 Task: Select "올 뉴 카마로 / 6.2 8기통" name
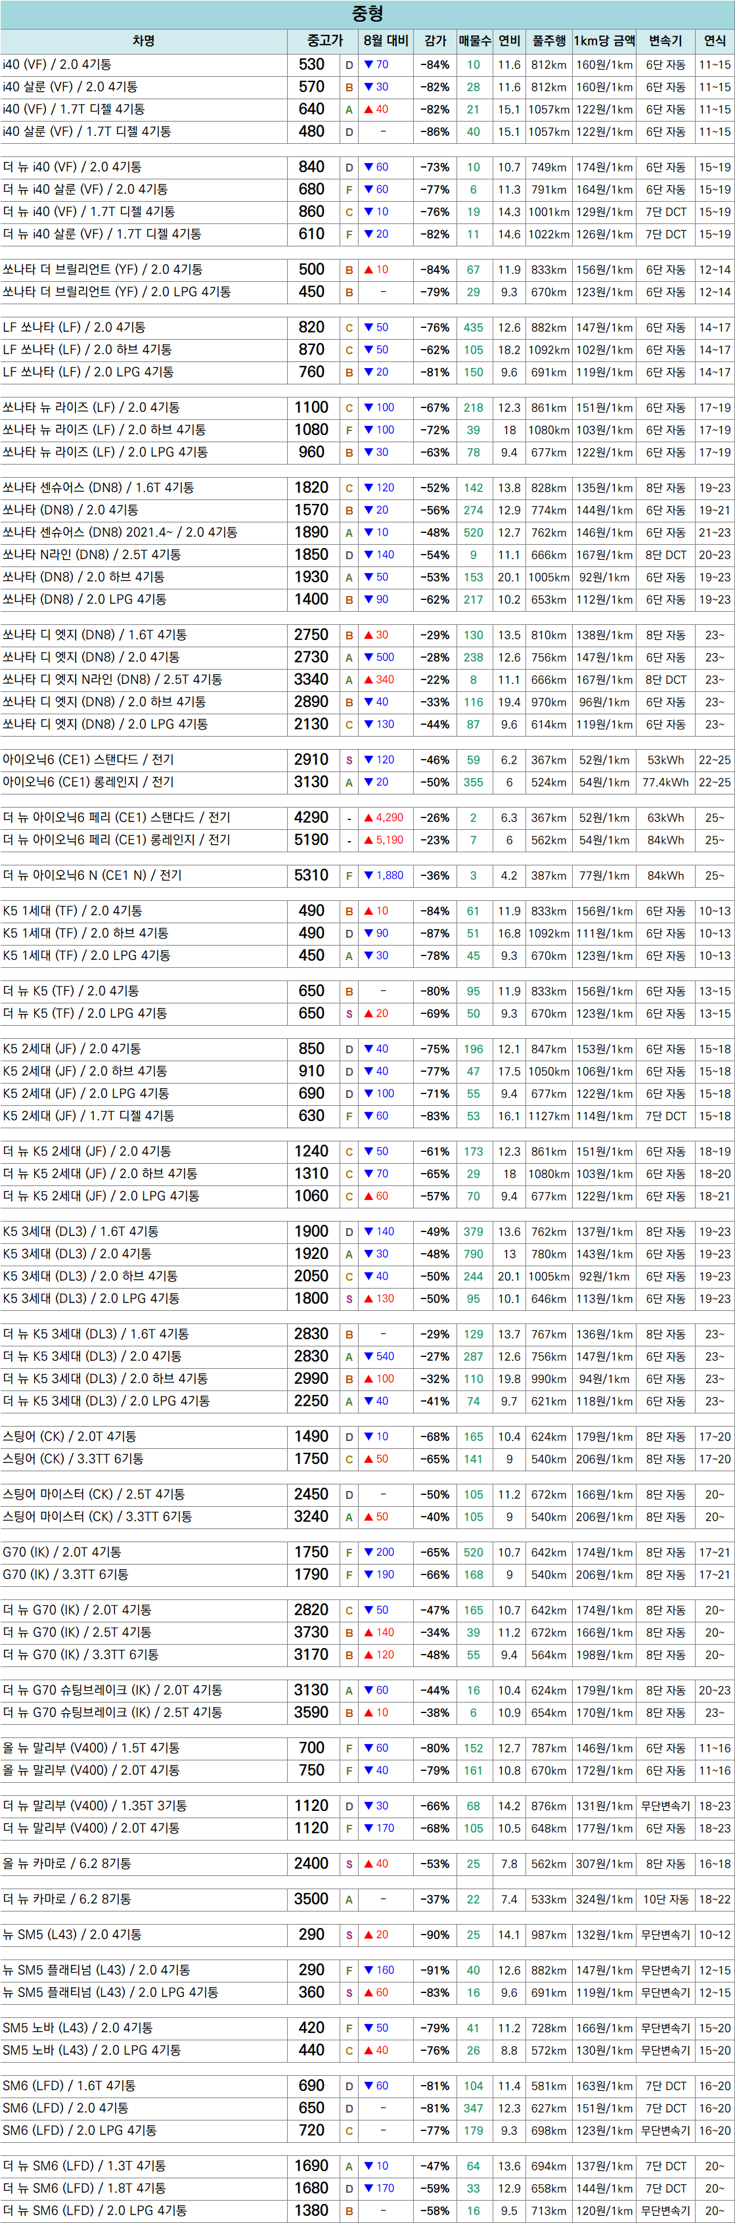pos(66,1864)
